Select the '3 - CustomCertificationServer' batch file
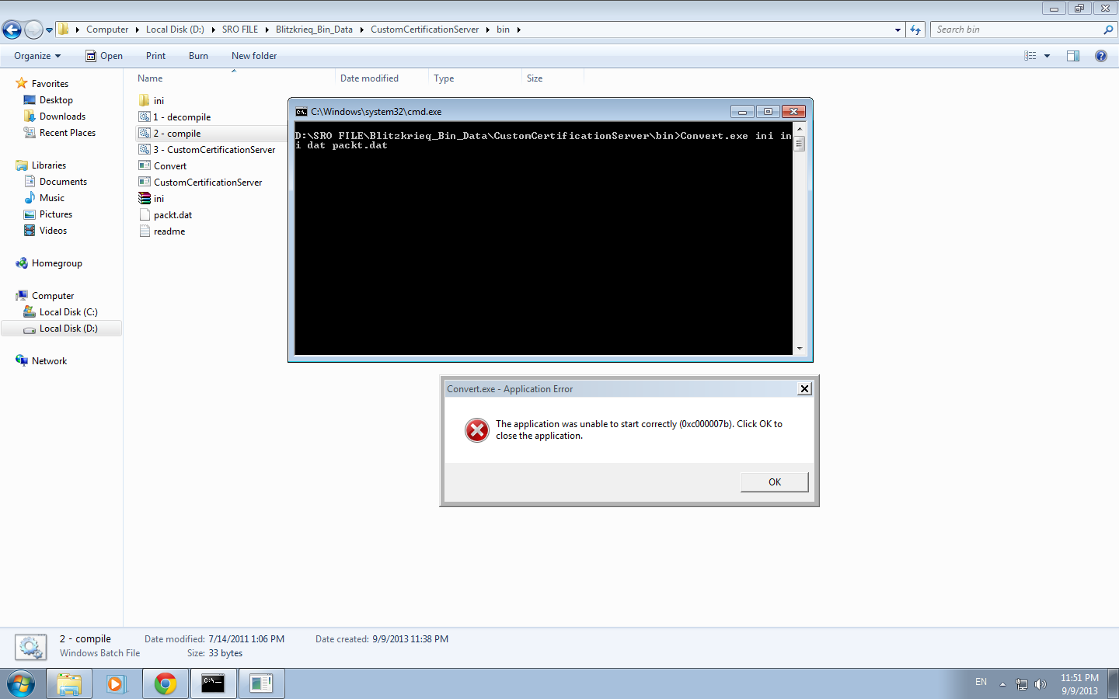Viewport: 1119px width, 699px height. click(x=207, y=150)
